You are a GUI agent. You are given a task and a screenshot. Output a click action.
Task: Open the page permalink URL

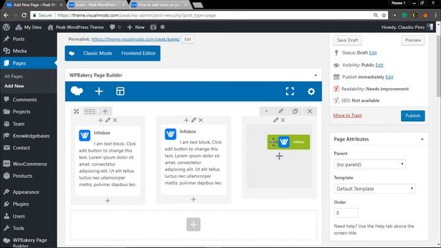(136, 39)
